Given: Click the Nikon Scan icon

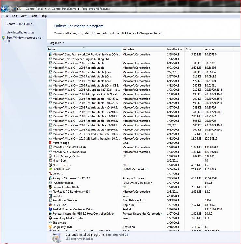Looking at the screenshot, I should [x=50, y=160].
